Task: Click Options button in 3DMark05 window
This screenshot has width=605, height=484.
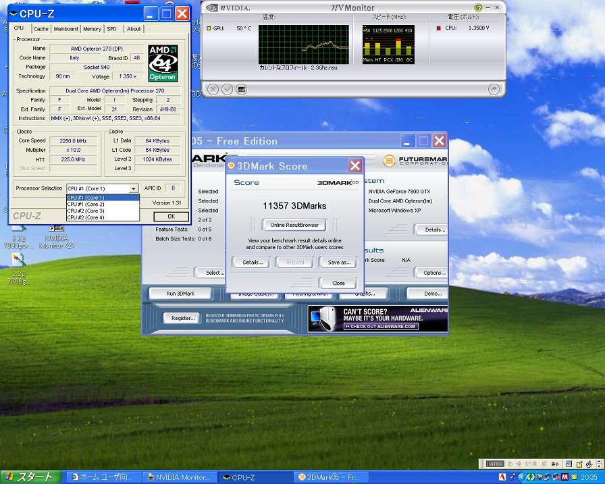Action: [x=432, y=273]
